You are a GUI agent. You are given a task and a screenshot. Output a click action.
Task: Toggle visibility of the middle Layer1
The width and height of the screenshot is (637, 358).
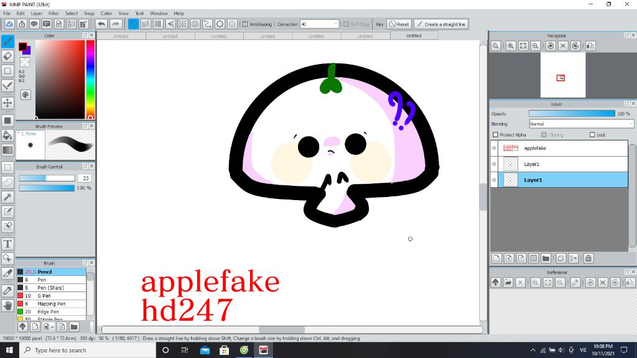pyautogui.click(x=495, y=164)
